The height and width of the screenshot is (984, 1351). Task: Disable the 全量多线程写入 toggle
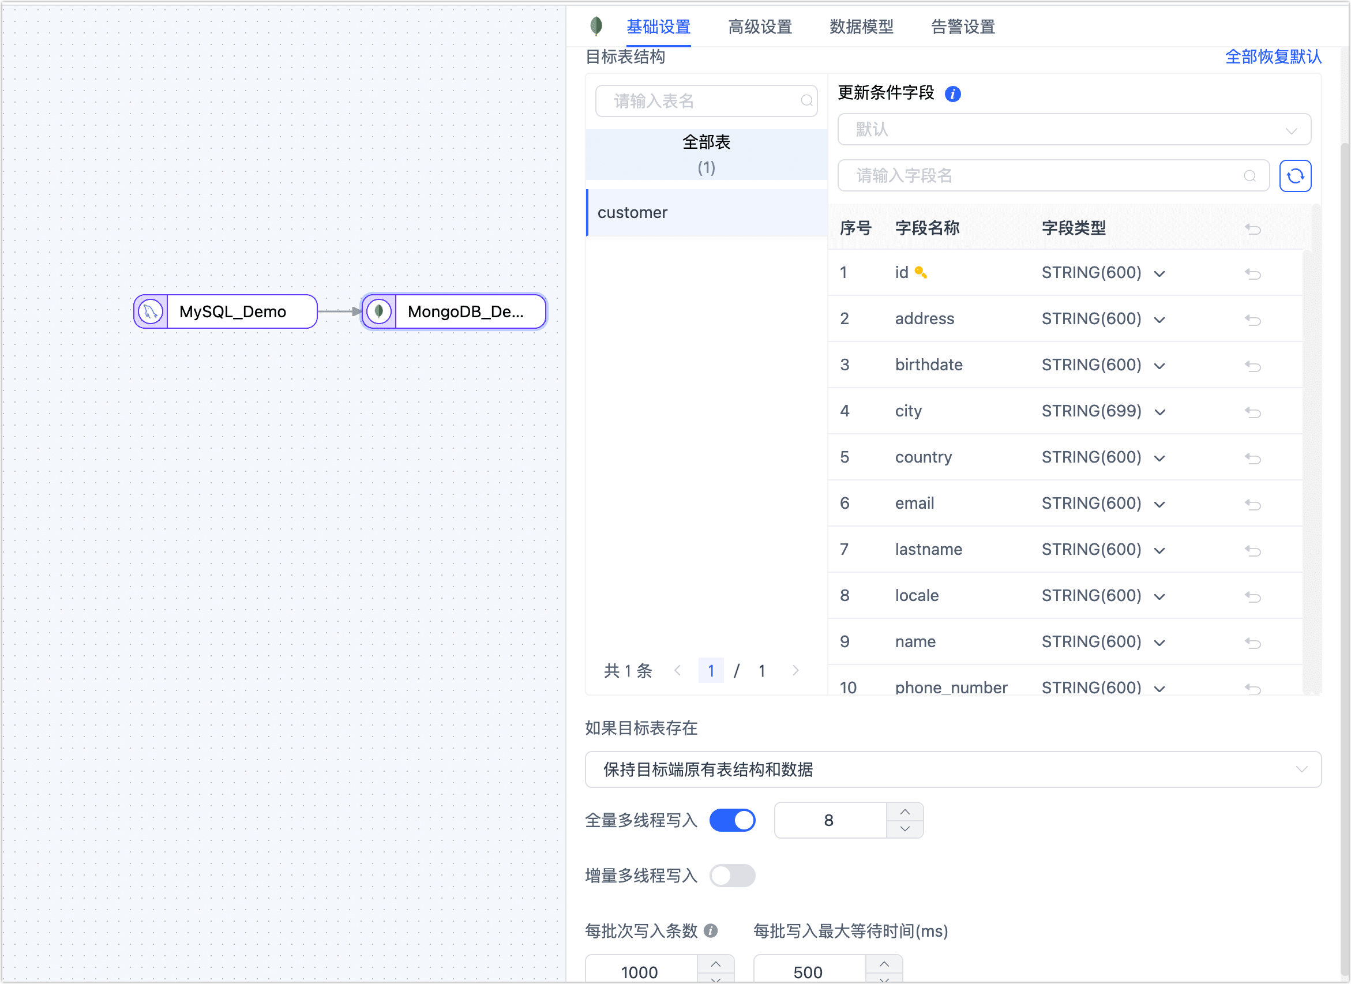tap(733, 820)
